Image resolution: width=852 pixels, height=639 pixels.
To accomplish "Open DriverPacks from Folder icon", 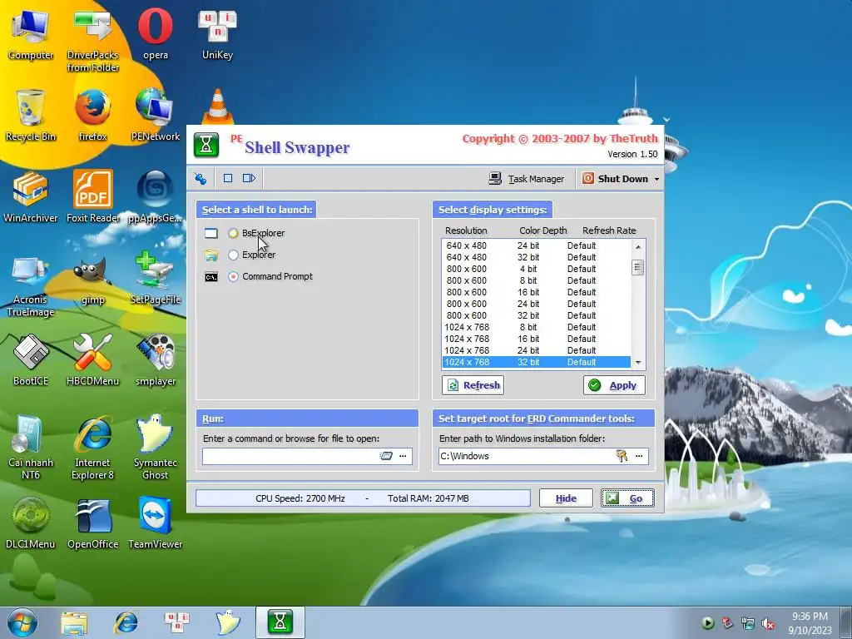I will point(93,40).
